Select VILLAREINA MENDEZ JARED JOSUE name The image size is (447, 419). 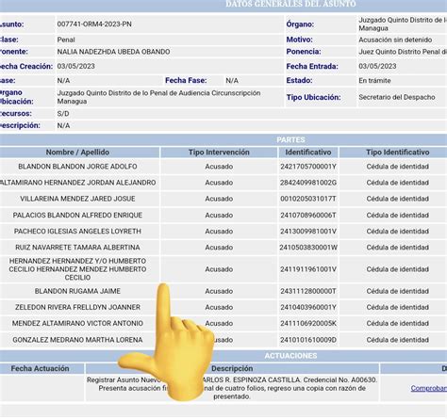pos(77,199)
